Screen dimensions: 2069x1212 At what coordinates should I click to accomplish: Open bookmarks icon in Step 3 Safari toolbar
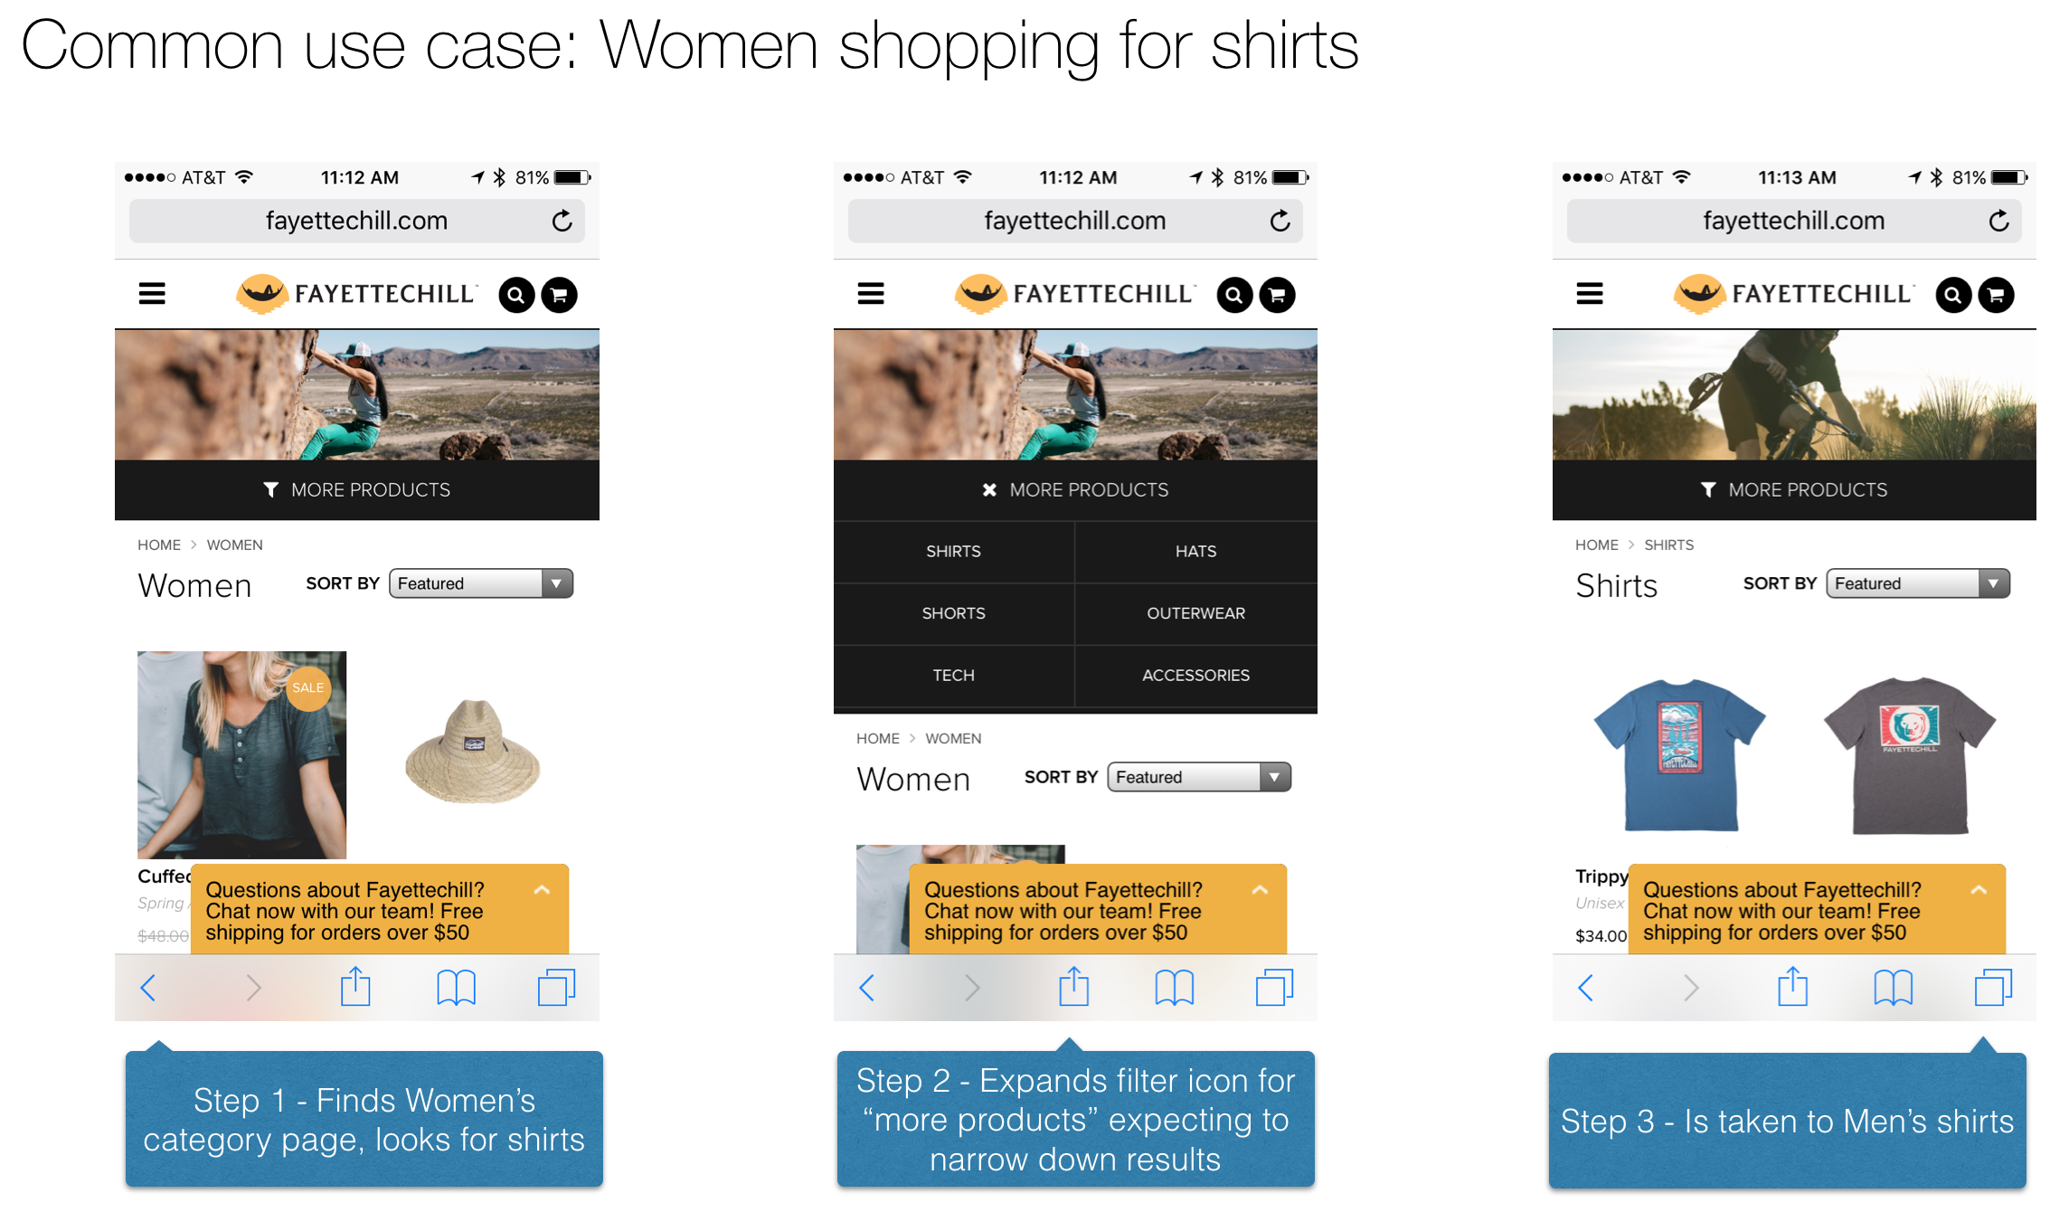[1893, 988]
